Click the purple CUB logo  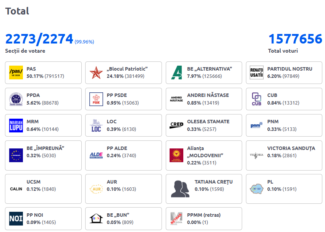(257, 99)
